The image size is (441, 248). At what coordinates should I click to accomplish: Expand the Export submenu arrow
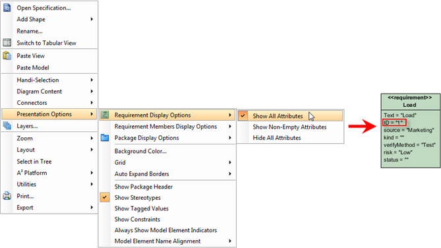point(92,208)
